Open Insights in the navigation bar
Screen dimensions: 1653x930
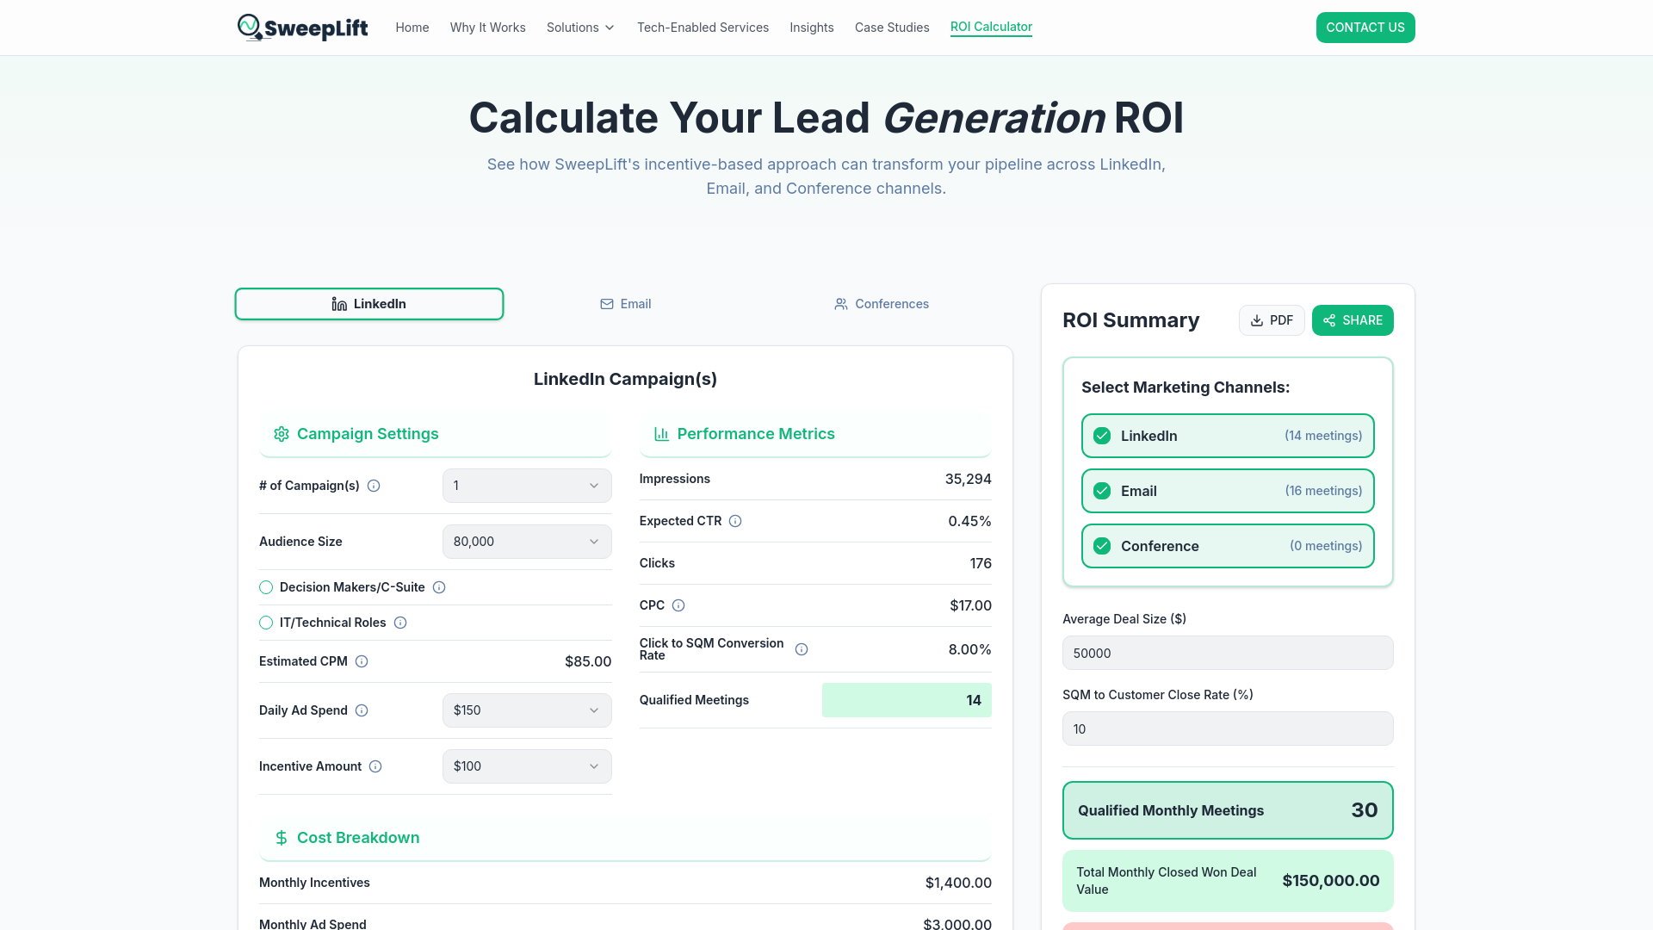[x=812, y=28]
